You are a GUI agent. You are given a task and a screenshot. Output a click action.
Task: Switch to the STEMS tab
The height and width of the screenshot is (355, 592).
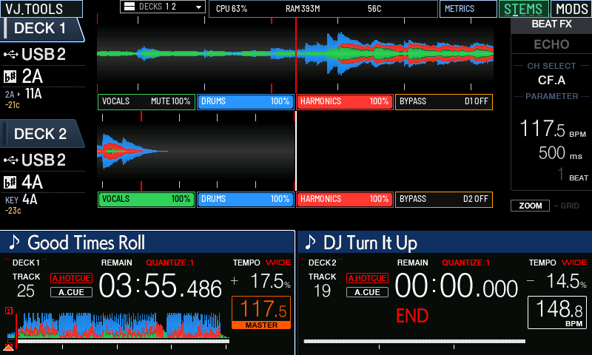pos(523,9)
